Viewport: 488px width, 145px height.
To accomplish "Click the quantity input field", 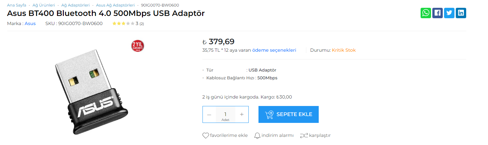I will (x=225, y=114).
